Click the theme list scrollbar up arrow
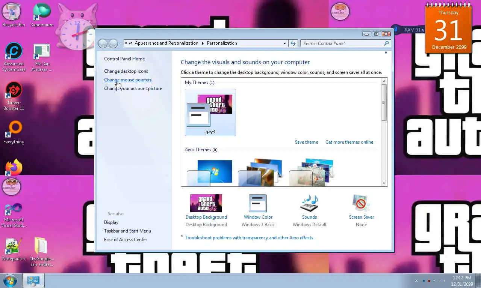The width and height of the screenshot is (481, 288). click(384, 81)
